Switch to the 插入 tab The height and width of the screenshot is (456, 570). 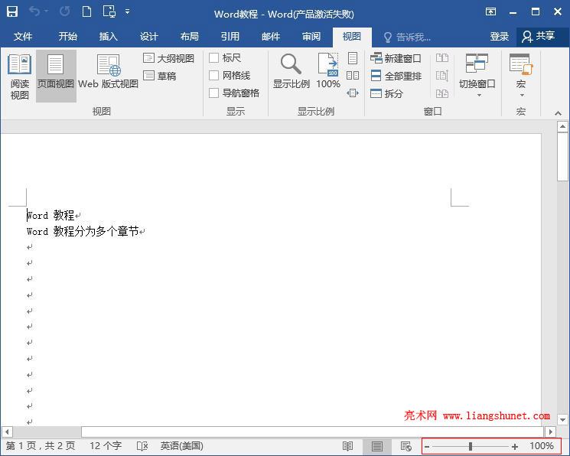tap(108, 37)
